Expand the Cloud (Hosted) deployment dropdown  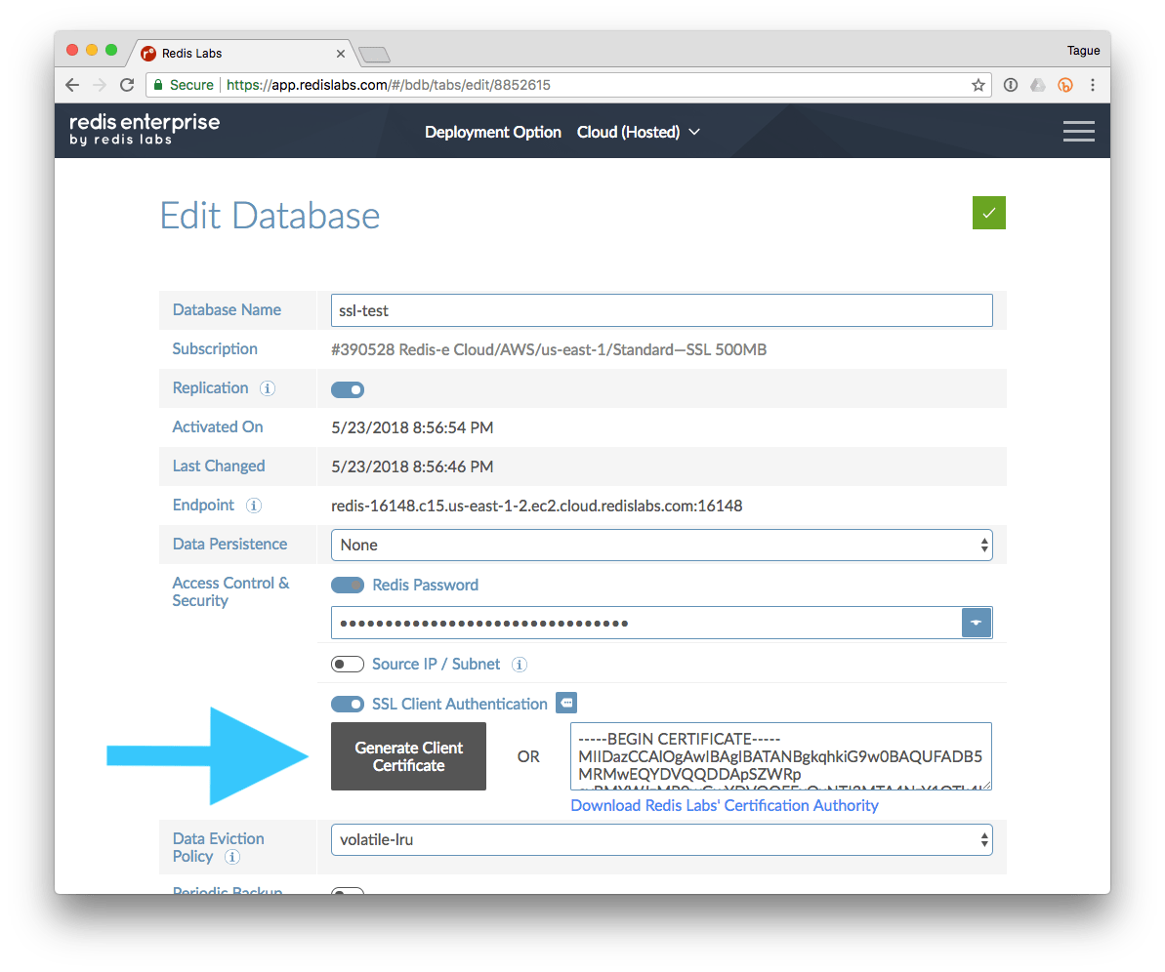point(639,132)
